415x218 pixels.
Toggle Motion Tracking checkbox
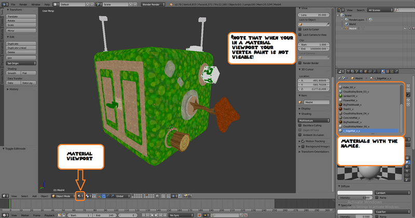click(303, 142)
